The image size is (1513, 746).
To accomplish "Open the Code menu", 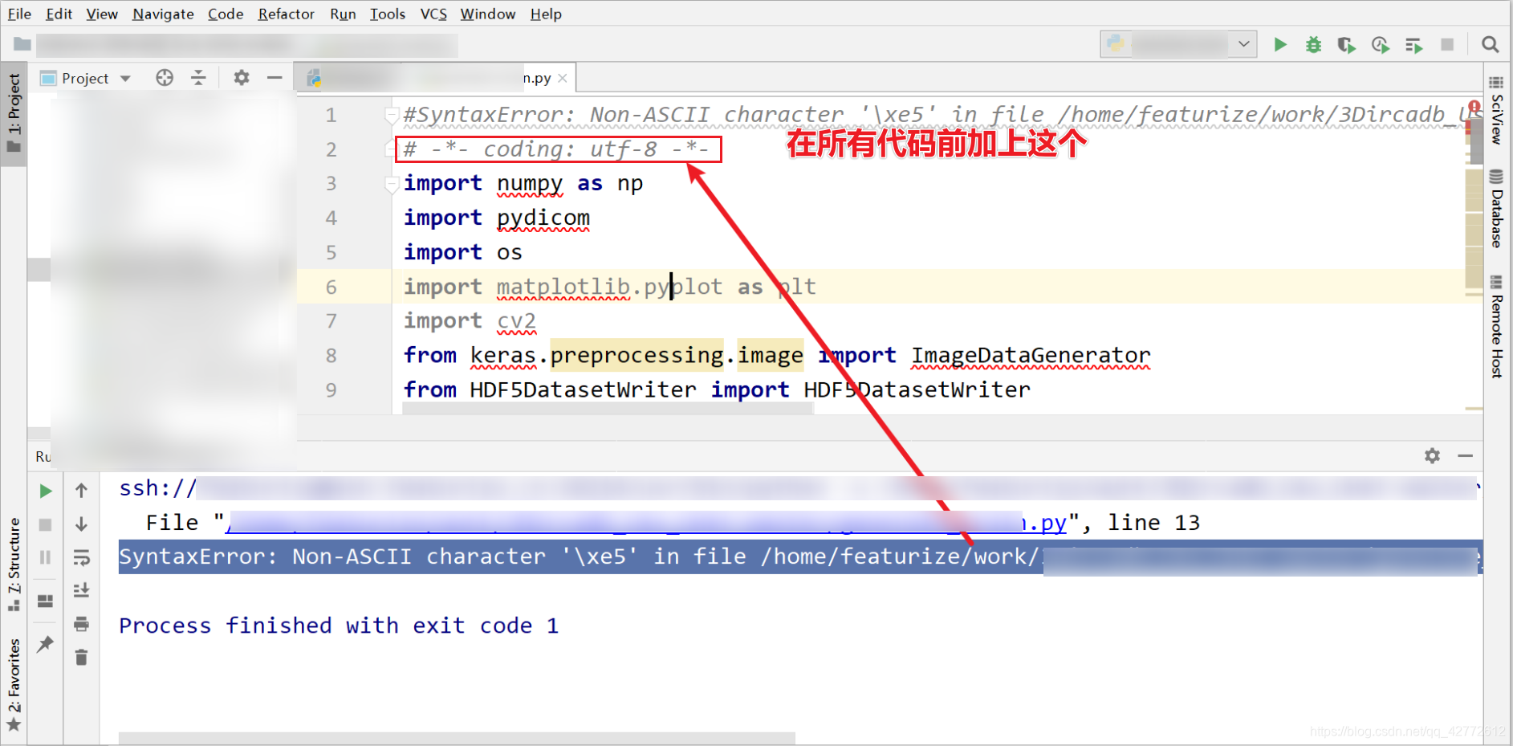I will (x=226, y=14).
